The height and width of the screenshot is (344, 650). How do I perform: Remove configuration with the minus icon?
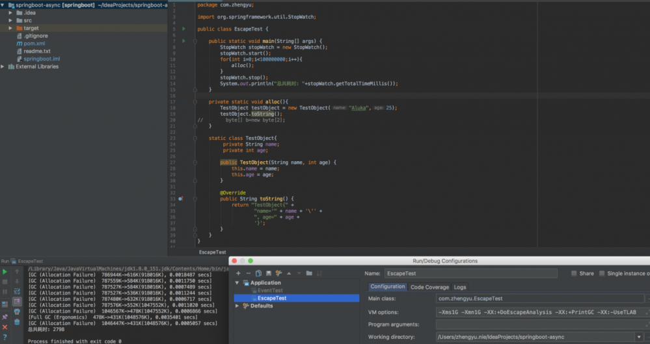pyautogui.click(x=248, y=273)
